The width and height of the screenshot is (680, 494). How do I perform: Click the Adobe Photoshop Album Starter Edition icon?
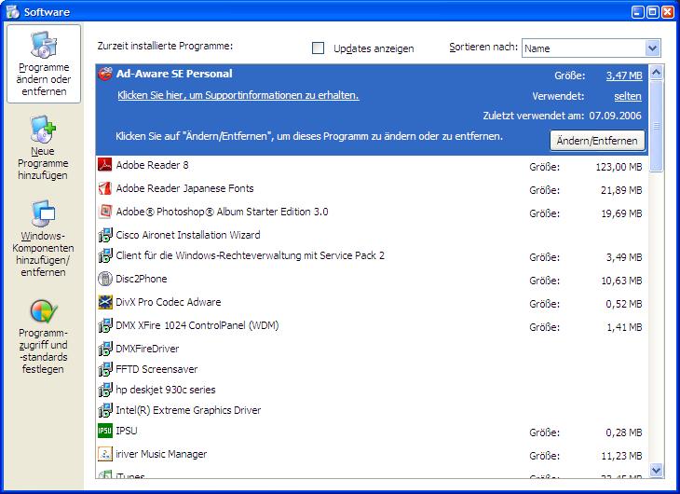pyautogui.click(x=105, y=212)
